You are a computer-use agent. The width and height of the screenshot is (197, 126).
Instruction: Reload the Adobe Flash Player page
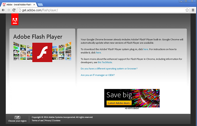14,10
